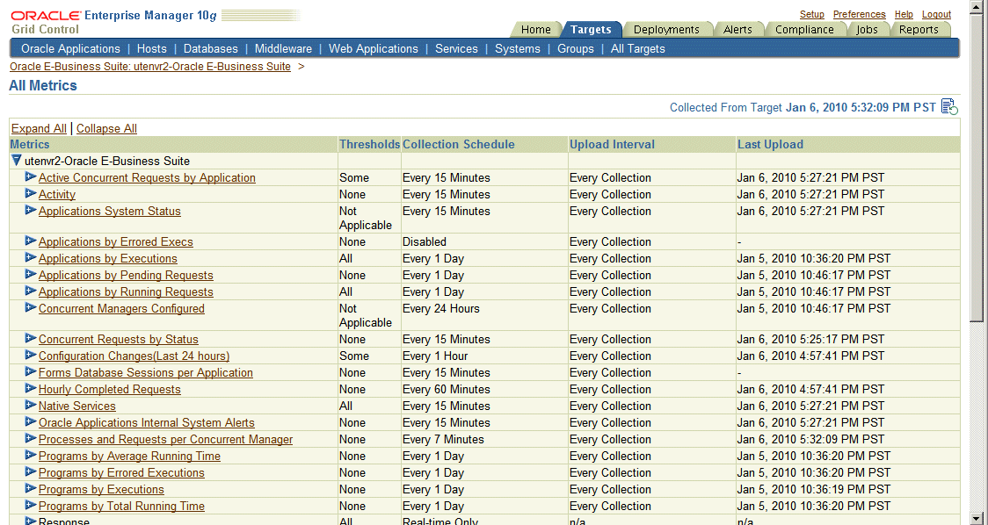The image size is (988, 525).
Task: Open Applications by Errored Execs link
Action: tap(116, 241)
